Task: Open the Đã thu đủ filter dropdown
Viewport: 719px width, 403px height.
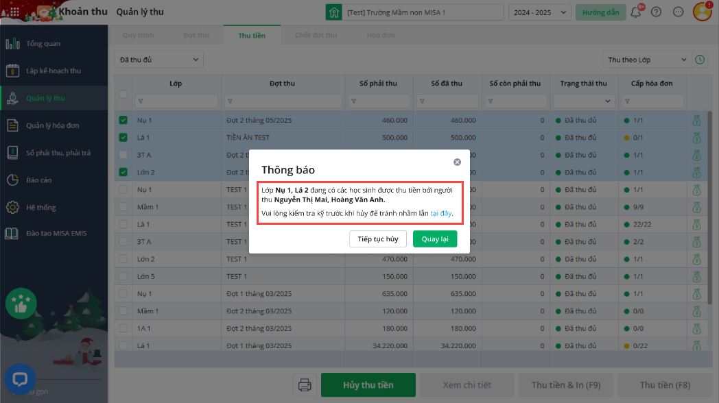Action: (x=158, y=60)
